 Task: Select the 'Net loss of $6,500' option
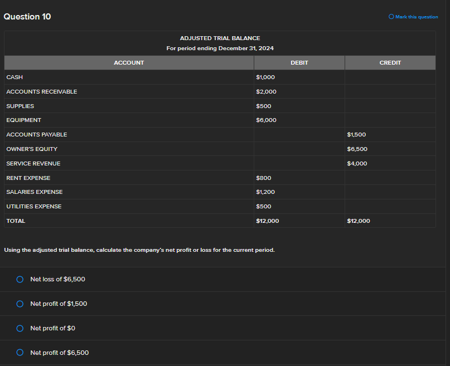20,279
